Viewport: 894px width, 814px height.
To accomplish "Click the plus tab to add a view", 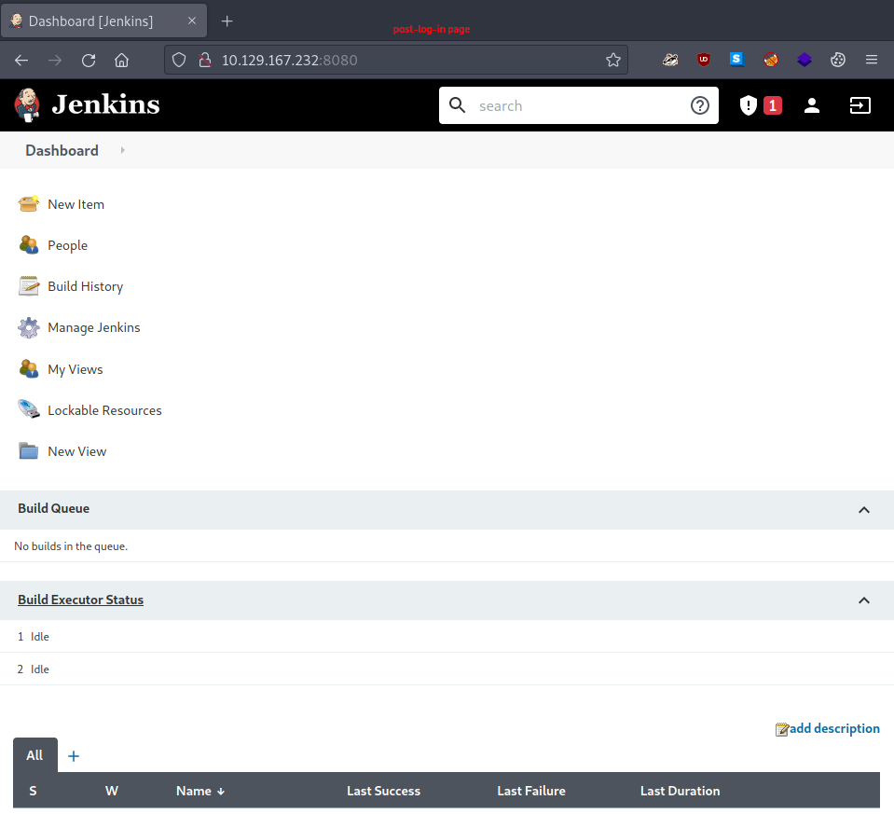I will [73, 755].
